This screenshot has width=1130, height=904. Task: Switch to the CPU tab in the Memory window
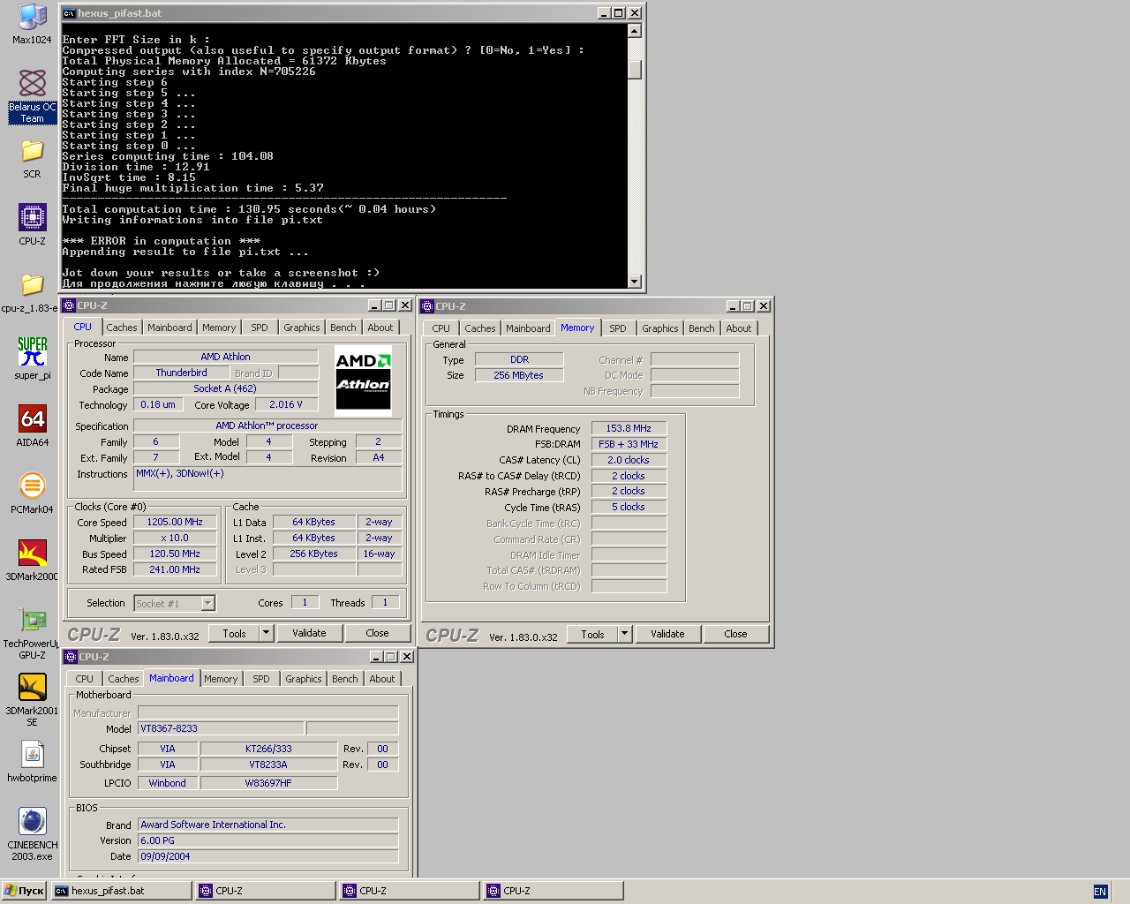point(441,328)
